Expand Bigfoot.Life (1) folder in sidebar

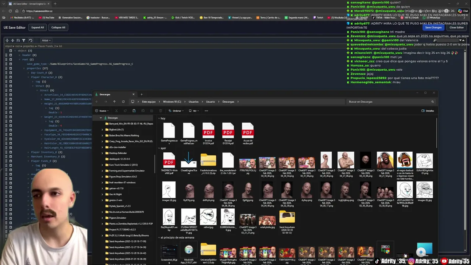pyautogui.click(x=102, y=130)
